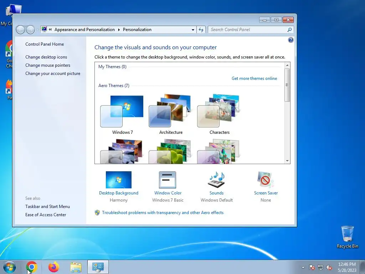This screenshot has width=365, height=274.
Task: Select the green nature theme thumbnail below Architecture
Action: [170, 151]
